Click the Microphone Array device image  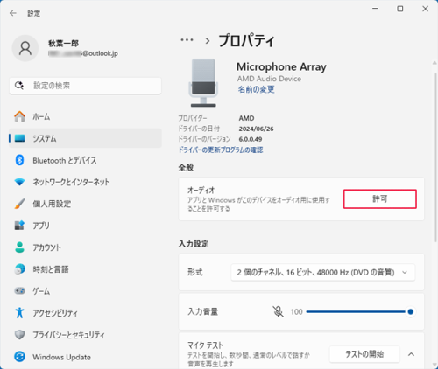click(x=203, y=83)
